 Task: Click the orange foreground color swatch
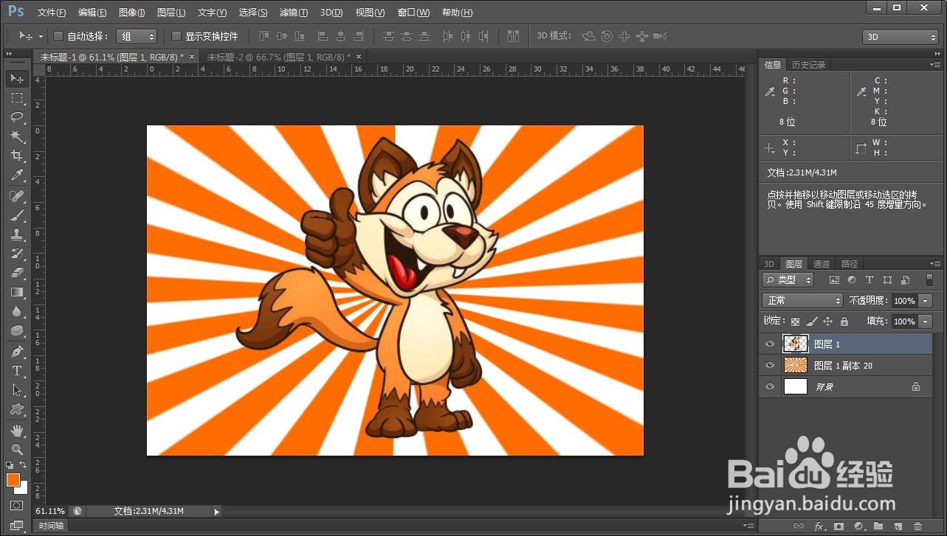(x=13, y=480)
